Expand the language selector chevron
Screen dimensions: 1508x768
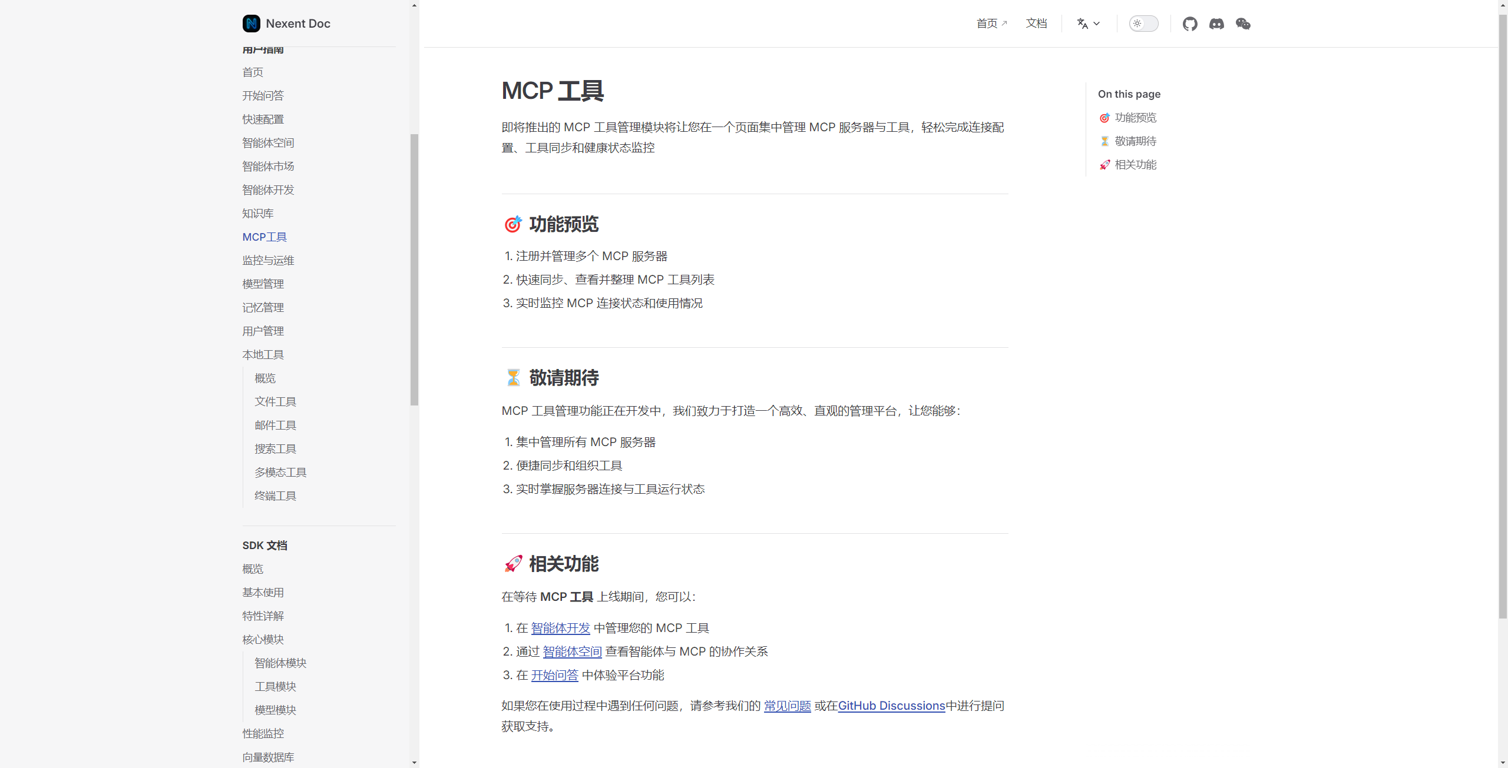coord(1097,24)
